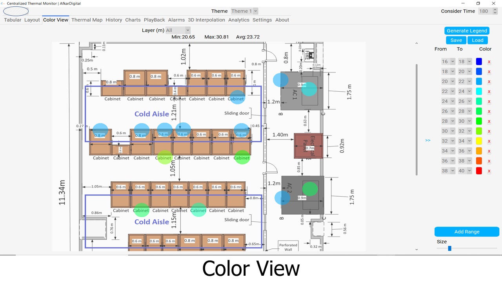Image resolution: width=502 pixels, height=282 pixels.
Task: Click the scroll-up arrow above the floor plan
Action: (417, 43)
